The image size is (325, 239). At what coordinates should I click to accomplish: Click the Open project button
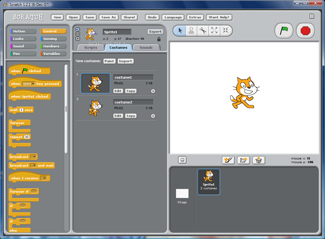(x=73, y=17)
